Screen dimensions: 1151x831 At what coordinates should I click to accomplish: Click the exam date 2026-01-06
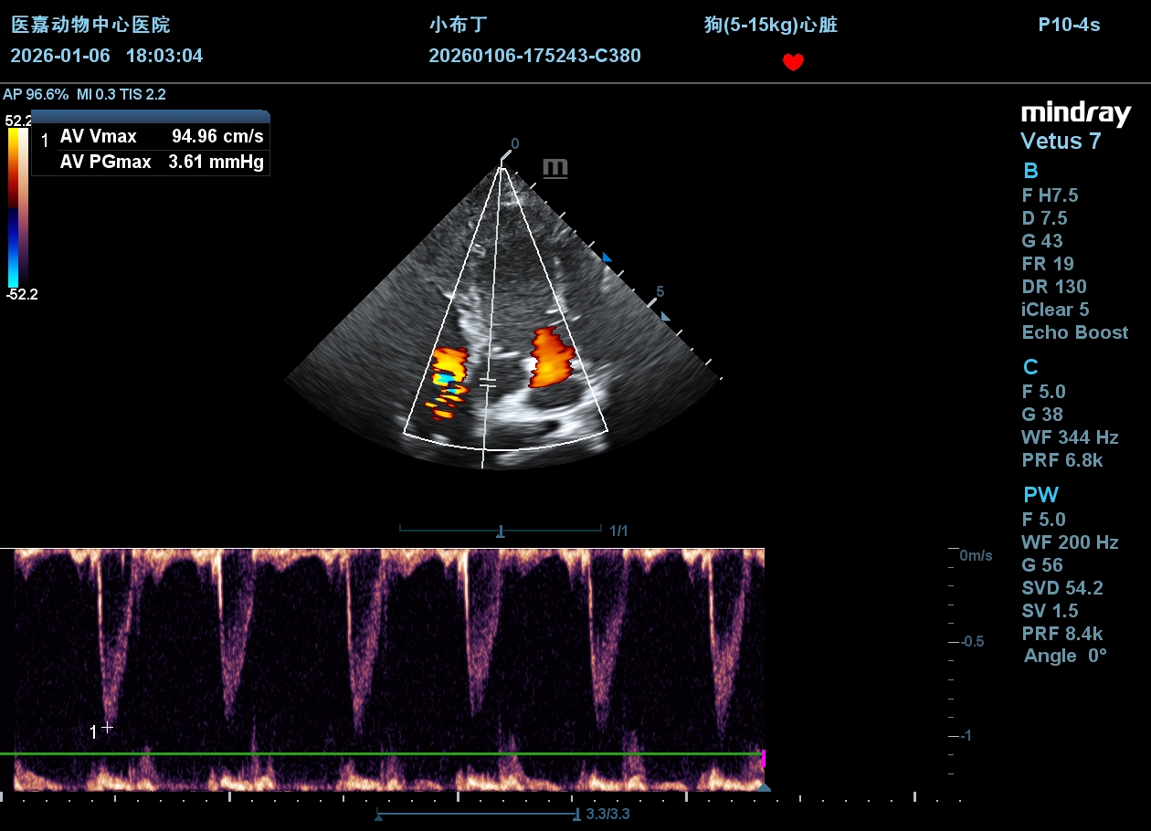[60, 56]
